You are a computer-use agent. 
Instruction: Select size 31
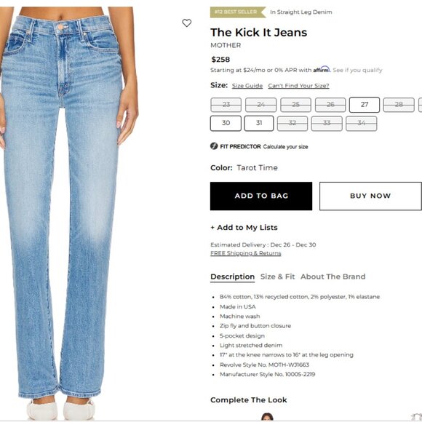pyautogui.click(x=259, y=123)
